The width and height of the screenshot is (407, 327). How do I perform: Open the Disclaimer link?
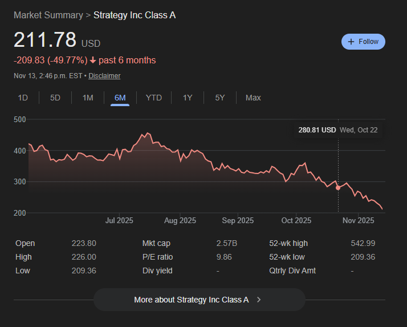point(104,76)
